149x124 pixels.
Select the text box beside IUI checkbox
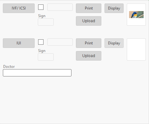(x=60, y=42)
